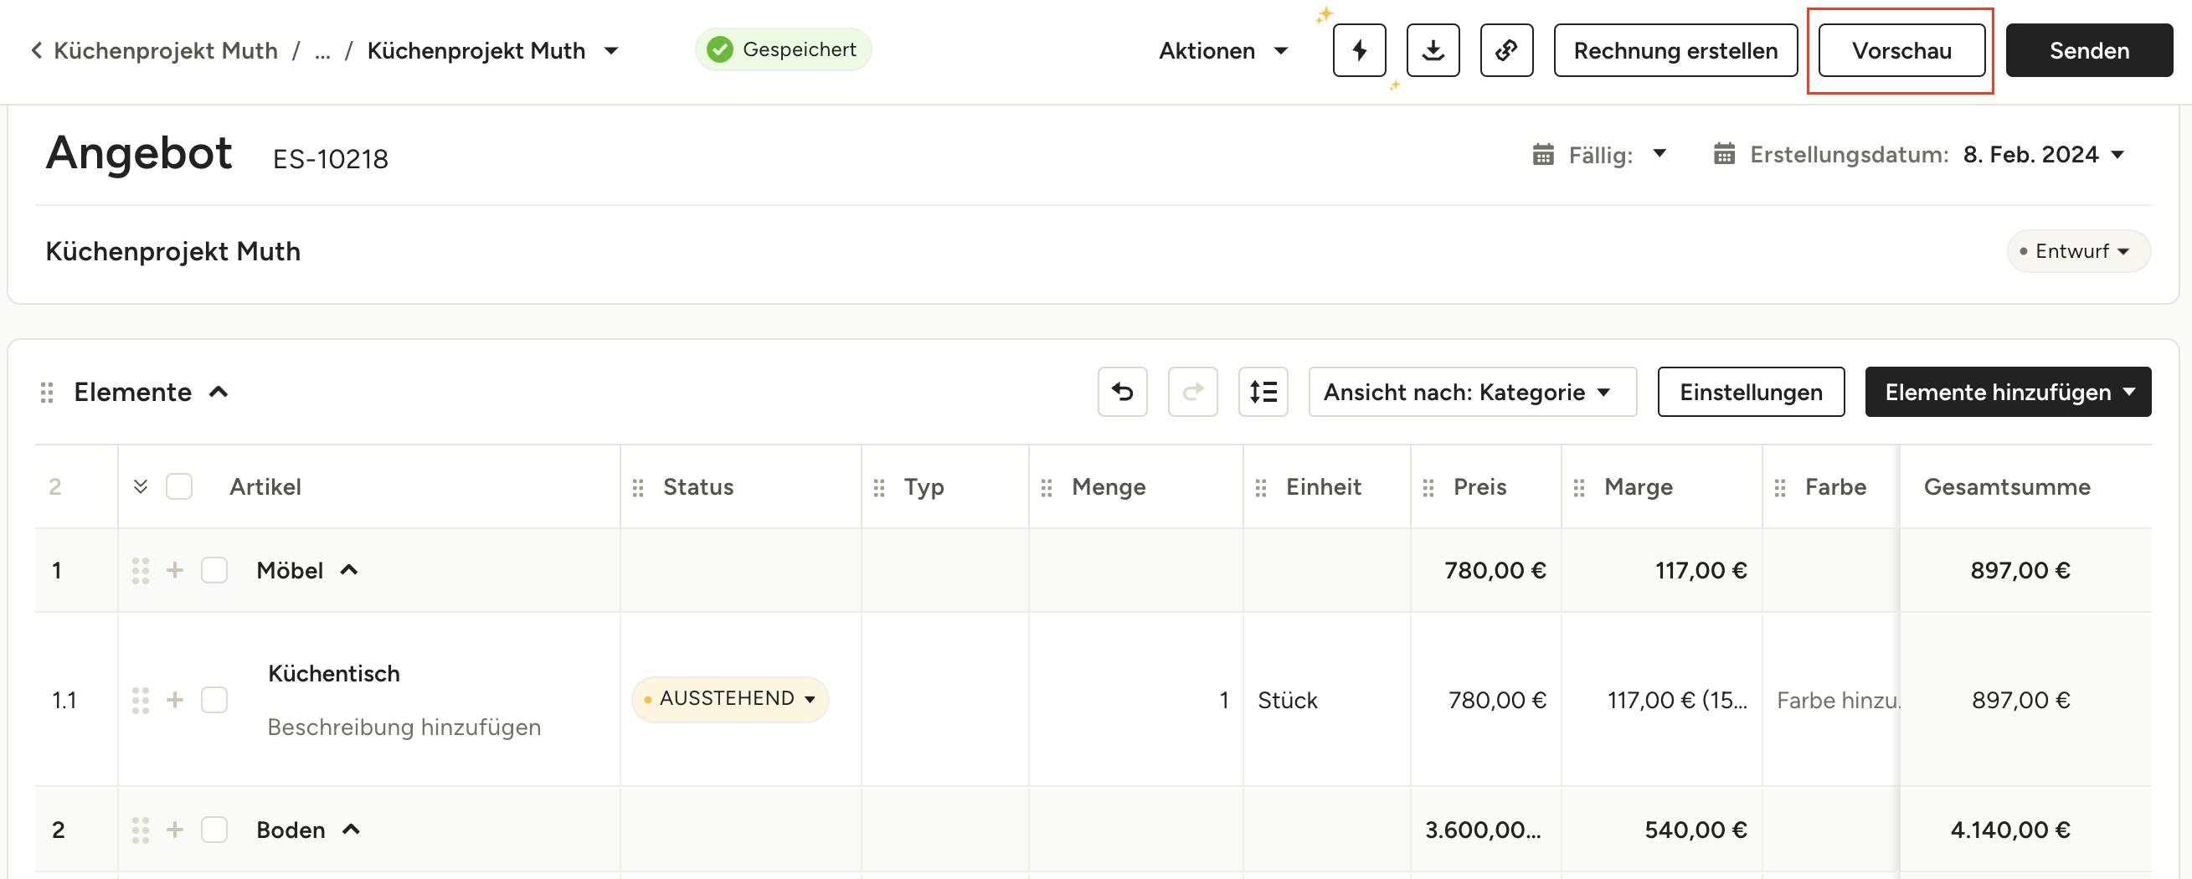The height and width of the screenshot is (879, 2192).
Task: Collapse the Elemente section
Action: click(219, 393)
